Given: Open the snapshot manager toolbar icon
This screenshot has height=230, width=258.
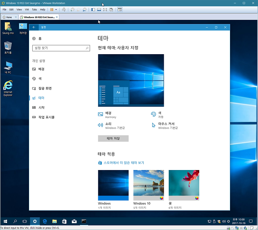Looking at the screenshot, I should 85,10.
